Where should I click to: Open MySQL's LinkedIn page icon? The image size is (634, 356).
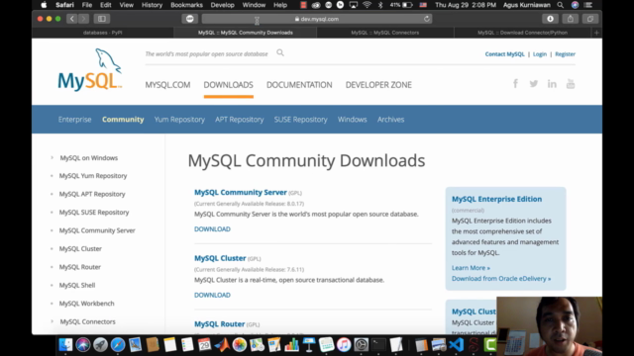[x=552, y=83]
